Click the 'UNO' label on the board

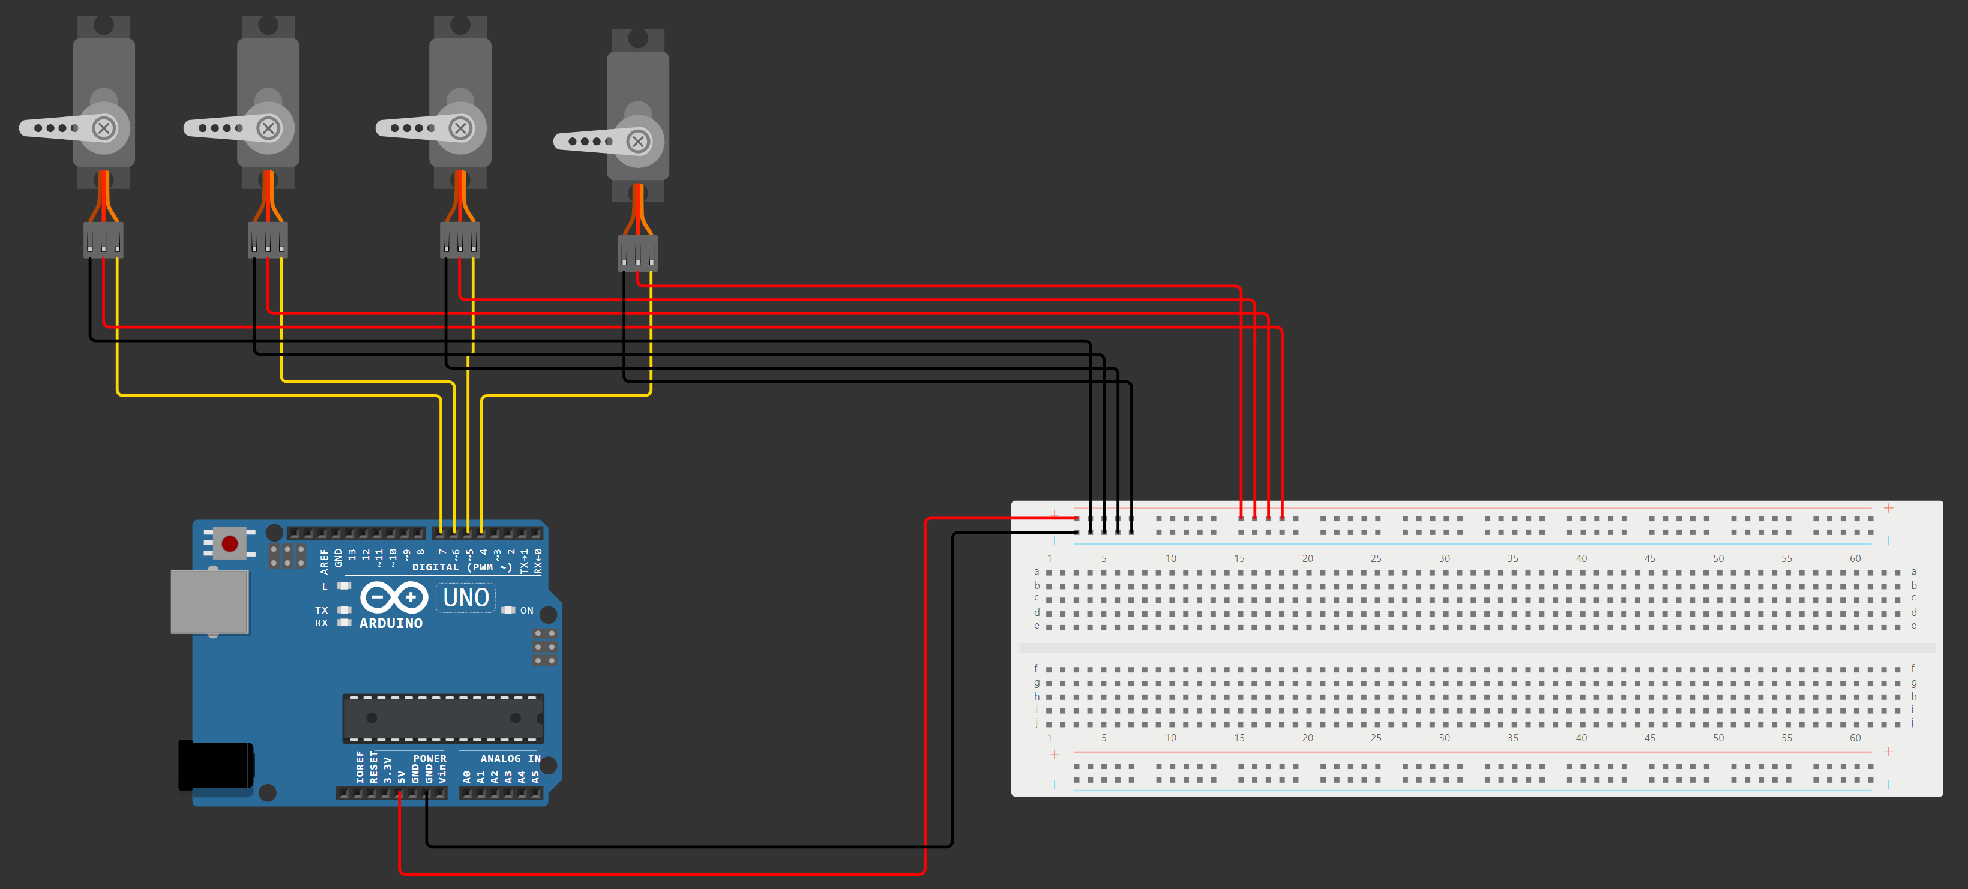coord(465,597)
